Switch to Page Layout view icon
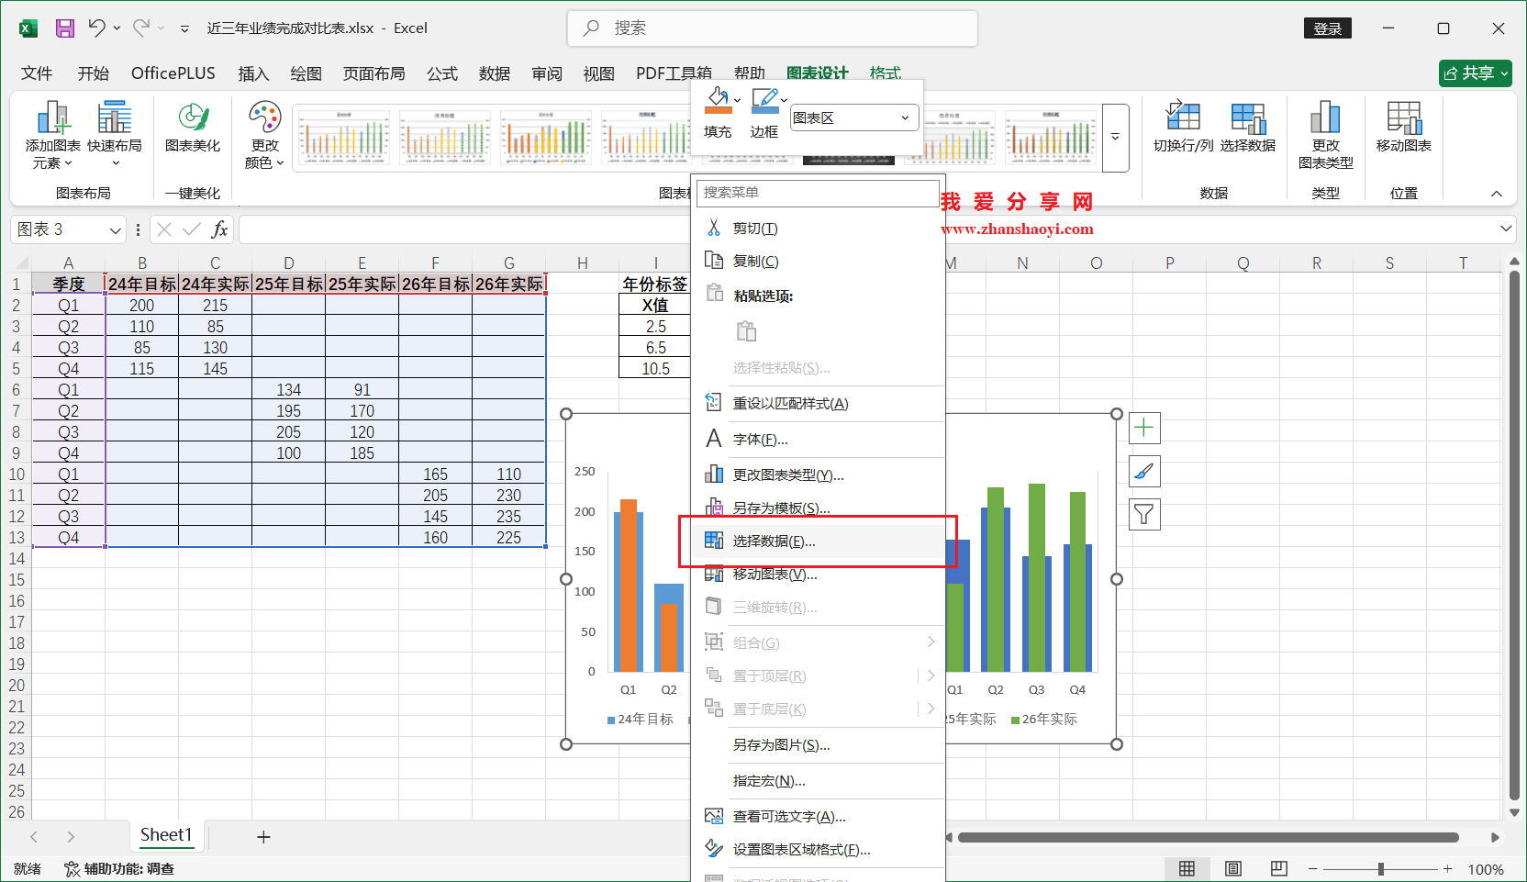The height and width of the screenshot is (882, 1527). pos(1232,868)
